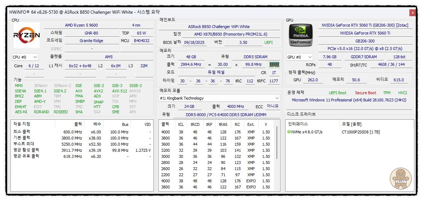Click the VID column header
Image resolution: width=423 pixels, height=201 pixels.
point(147,124)
